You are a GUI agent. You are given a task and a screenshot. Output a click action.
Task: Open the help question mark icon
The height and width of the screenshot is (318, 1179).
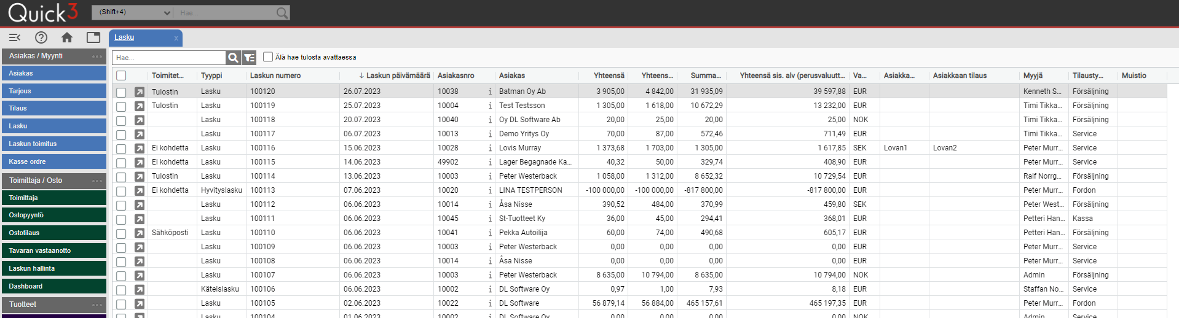(x=41, y=37)
